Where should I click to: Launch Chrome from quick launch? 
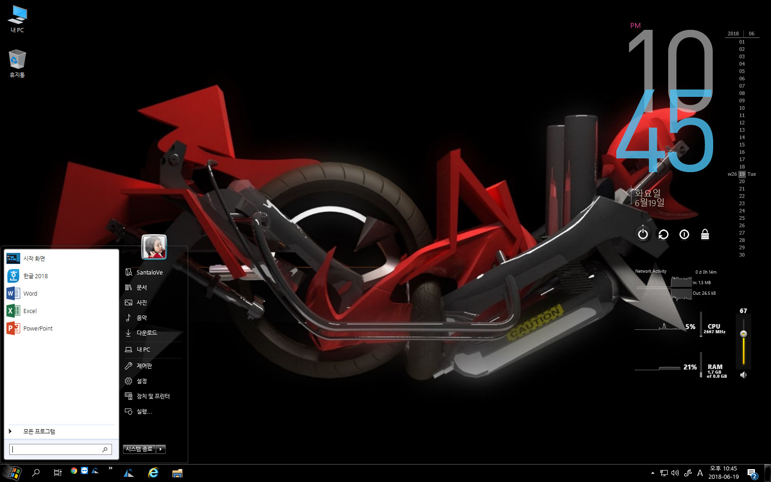click(74, 471)
